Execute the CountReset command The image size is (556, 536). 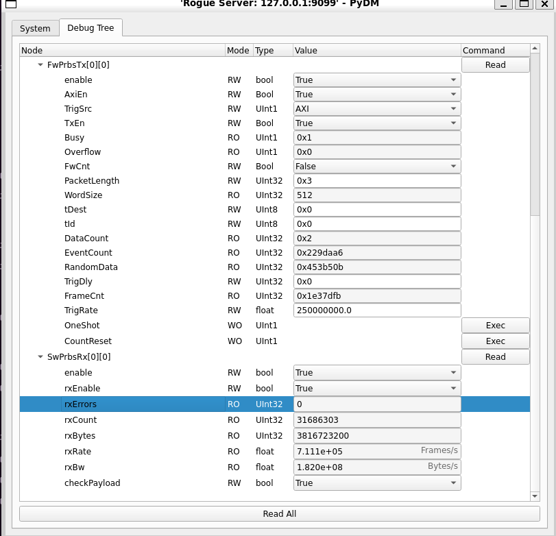pyautogui.click(x=495, y=341)
